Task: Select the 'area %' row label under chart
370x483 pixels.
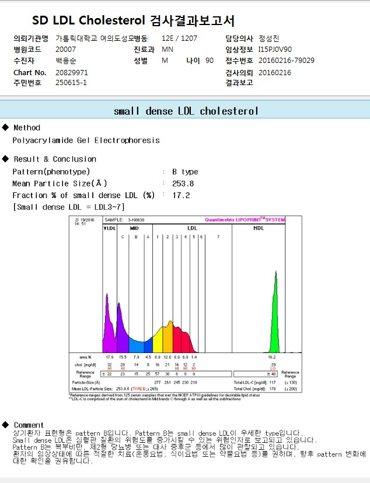Action: 85,357
